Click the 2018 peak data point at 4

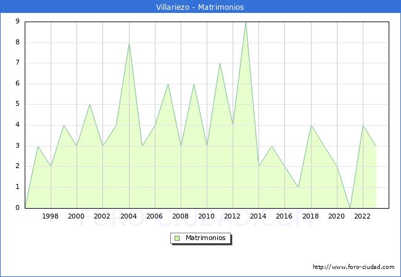click(x=311, y=126)
